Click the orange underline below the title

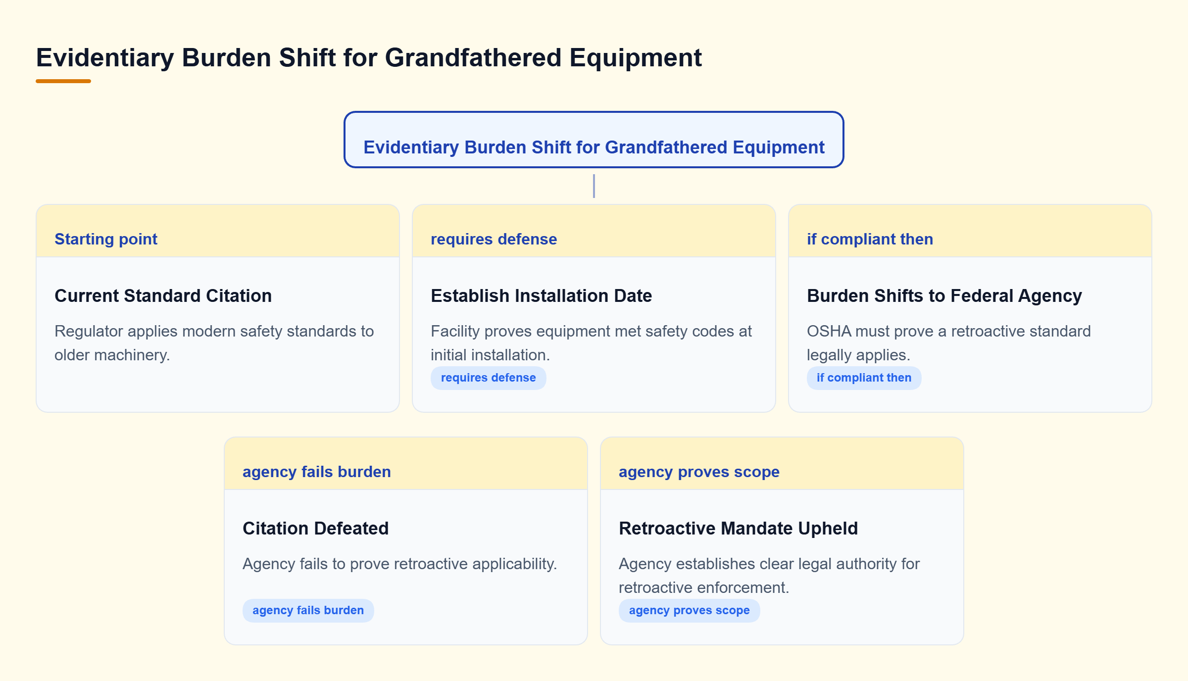63,81
